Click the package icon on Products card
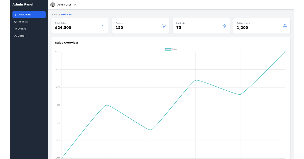304x159 pixels. pos(224,26)
